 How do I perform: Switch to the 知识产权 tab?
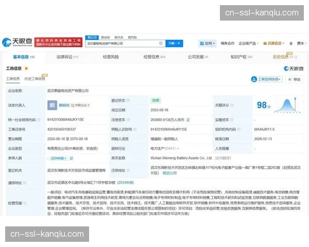coord(242,57)
